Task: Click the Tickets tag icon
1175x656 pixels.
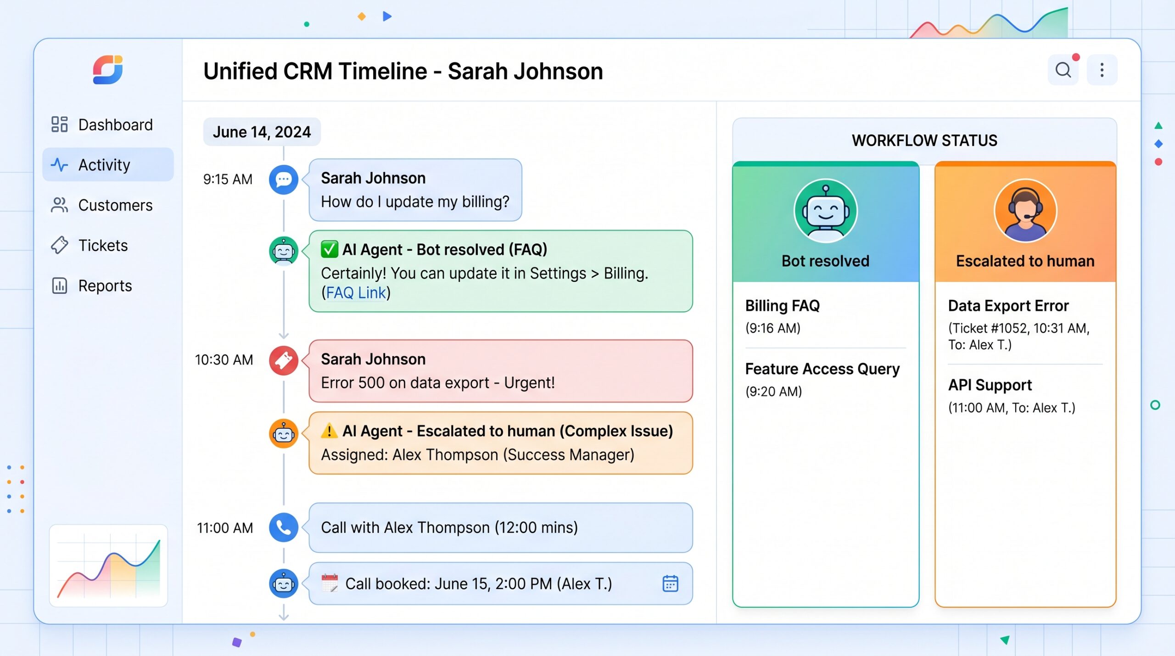Action: (x=59, y=245)
